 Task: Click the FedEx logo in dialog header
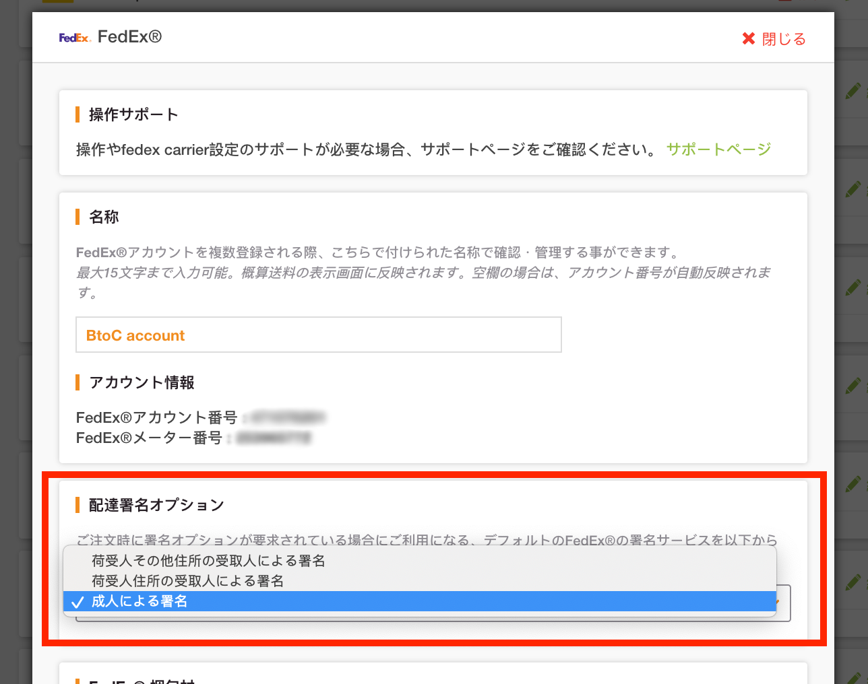coord(75,38)
